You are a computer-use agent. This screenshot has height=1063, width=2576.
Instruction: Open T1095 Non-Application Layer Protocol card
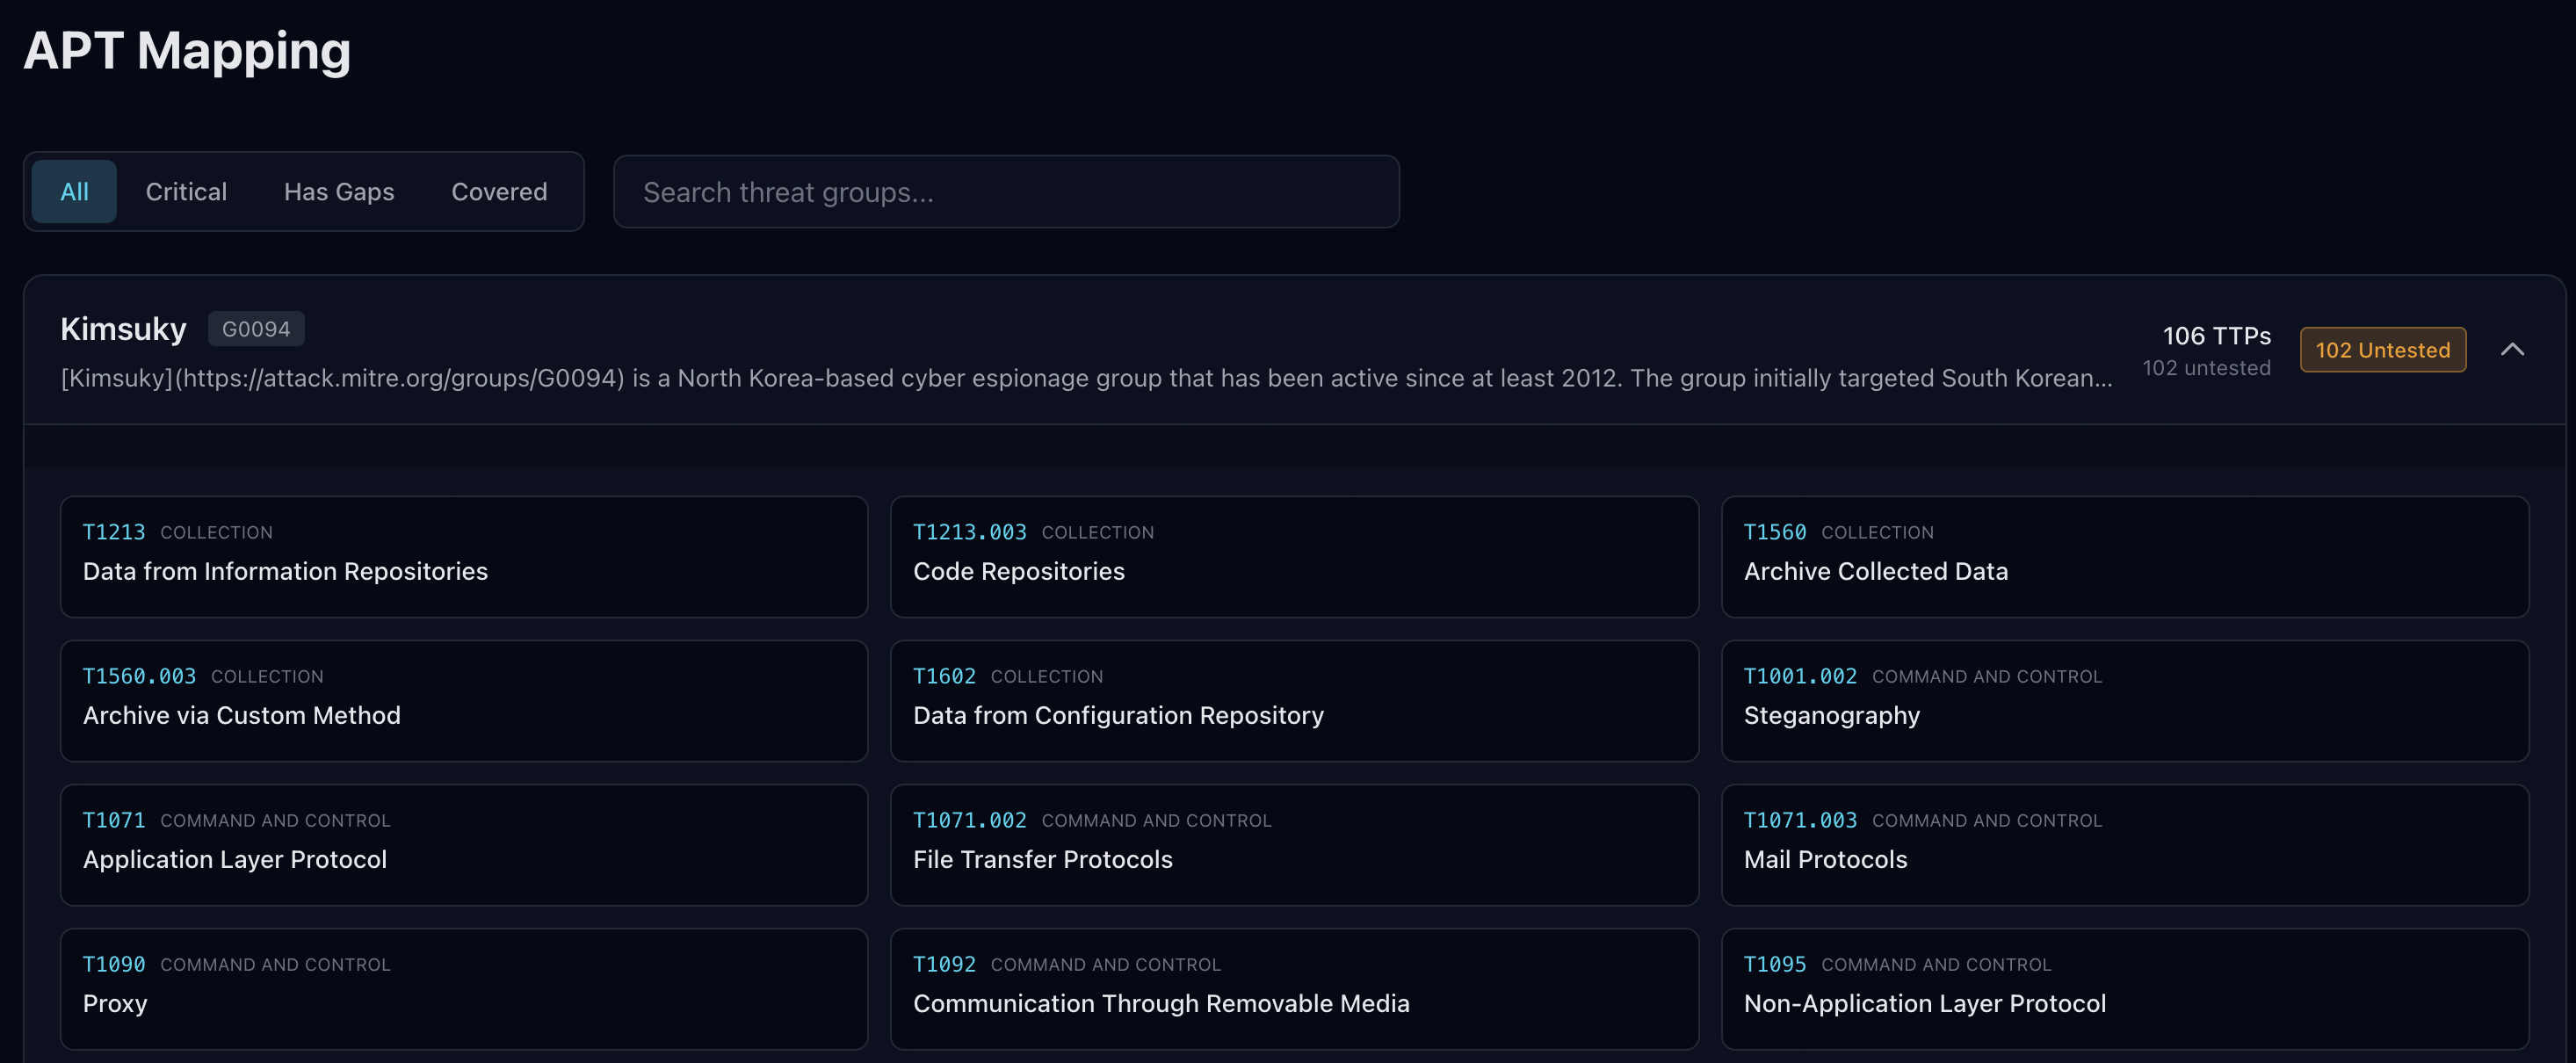coord(2124,988)
